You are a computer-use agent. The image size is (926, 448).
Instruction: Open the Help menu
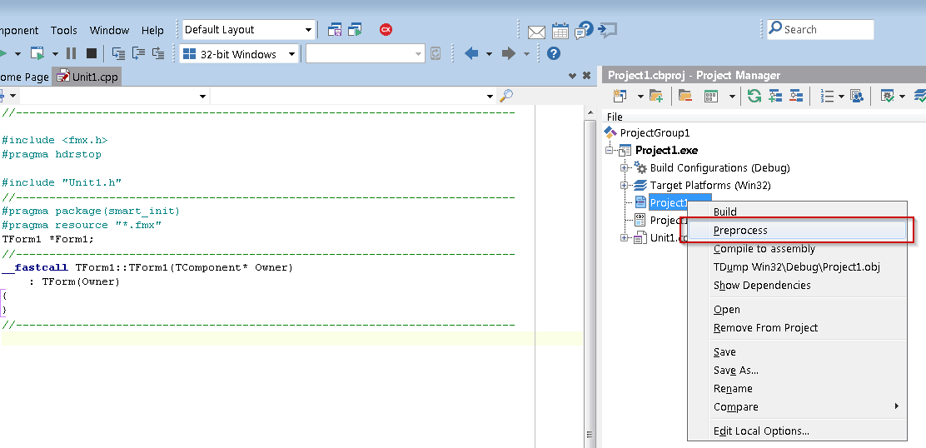(x=152, y=30)
